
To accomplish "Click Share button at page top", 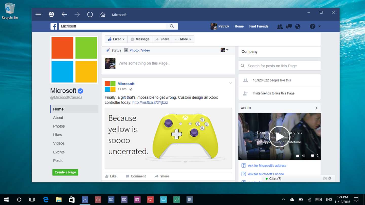I will (162, 39).
